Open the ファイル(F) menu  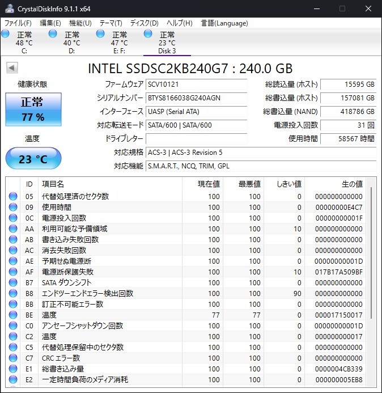(18, 23)
